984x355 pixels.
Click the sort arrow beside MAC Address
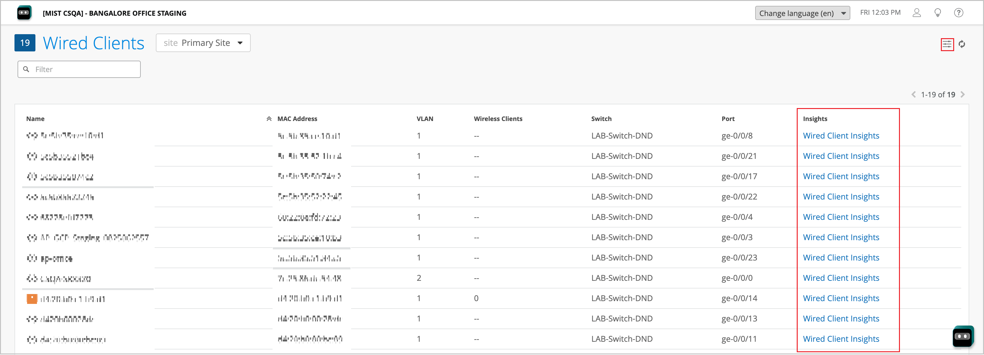pyautogui.click(x=269, y=119)
